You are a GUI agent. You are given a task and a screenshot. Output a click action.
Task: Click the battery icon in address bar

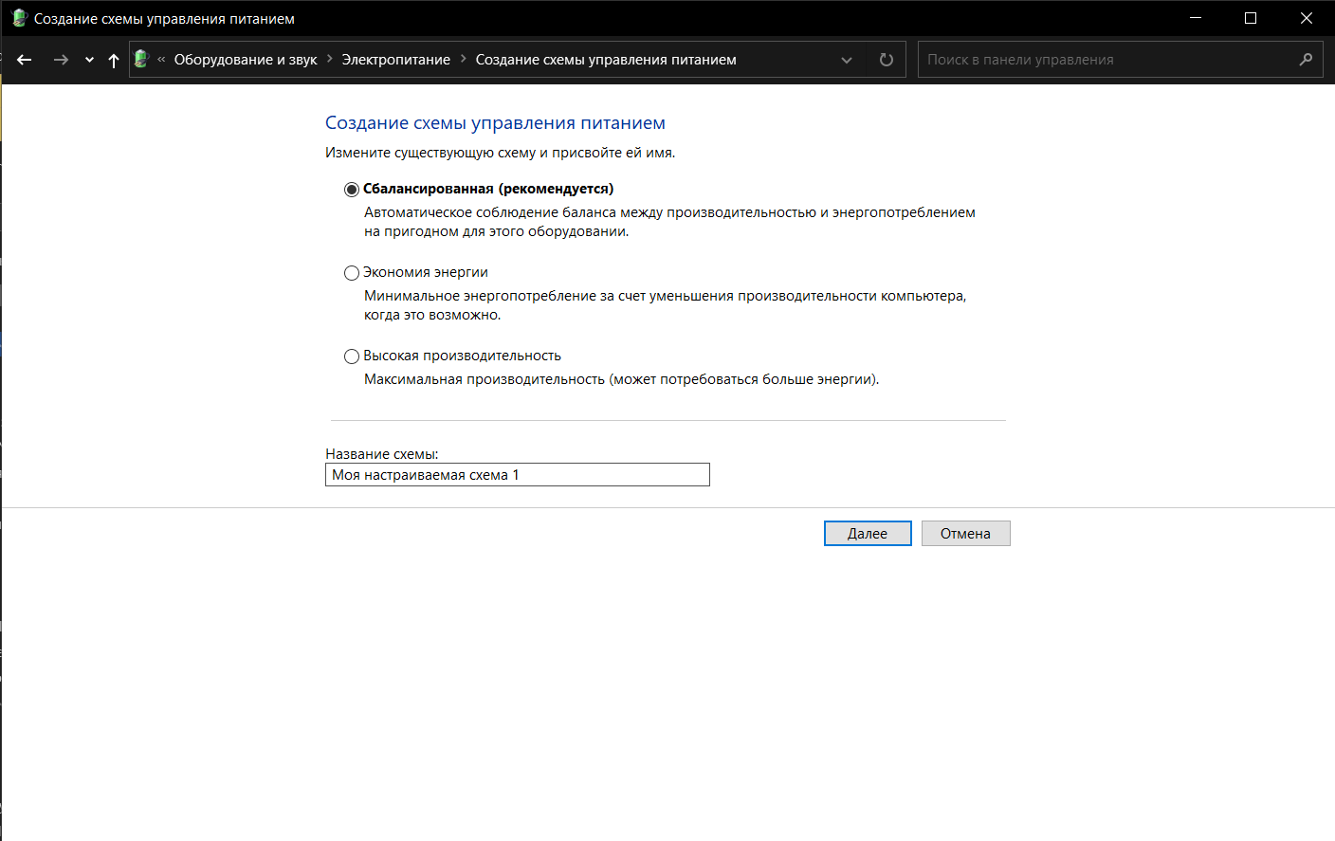tap(141, 59)
